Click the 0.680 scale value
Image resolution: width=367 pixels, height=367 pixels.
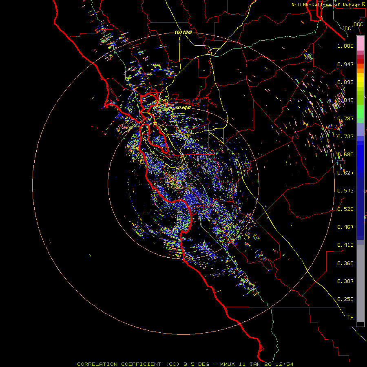click(x=345, y=155)
